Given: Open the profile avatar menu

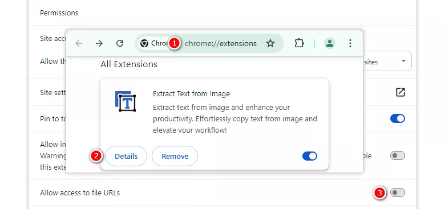Looking at the screenshot, I should (x=330, y=43).
